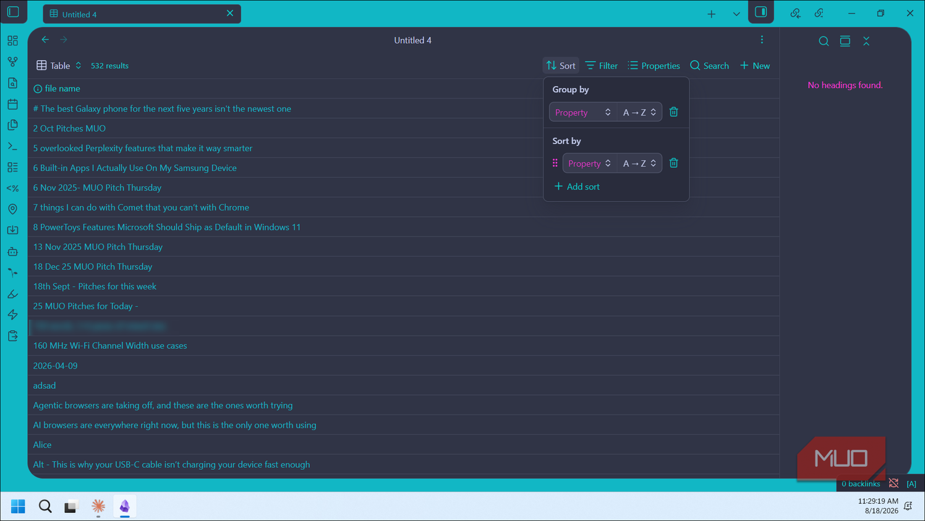Click Add sort in the sort popup
The width and height of the screenshot is (925, 521).
pos(577,186)
